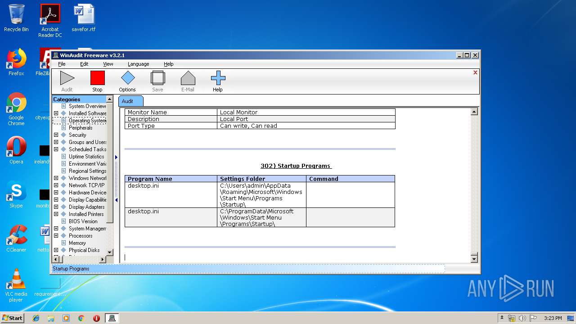Expand the Scheduled Tasks category
Screen dimensions: 576x324
click(56, 149)
